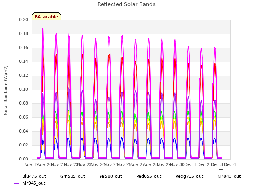Click the Yel580_out legend label

click(110, 176)
